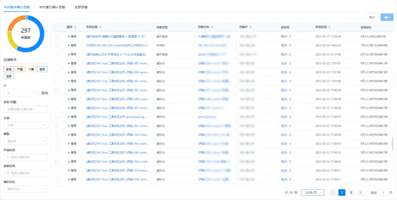Click sort arrows beside 告警标题 header
Screen dimensions: 397x200
pos(100,27)
